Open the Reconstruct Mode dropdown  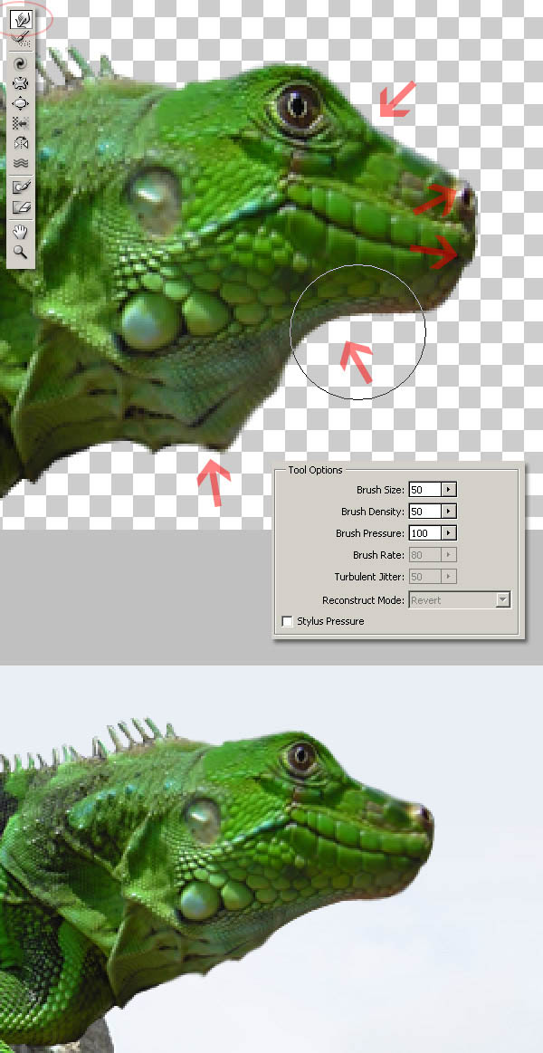(x=460, y=599)
